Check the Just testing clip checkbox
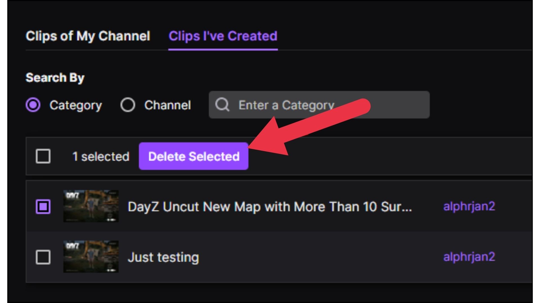Image resolution: width=540 pixels, height=303 pixels. pos(43,256)
